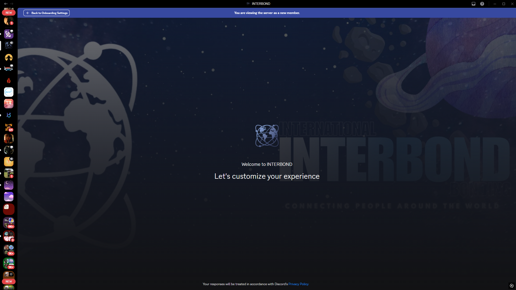The height and width of the screenshot is (290, 516).
Task: Open the pink mushroom server icon
Action: (9, 103)
